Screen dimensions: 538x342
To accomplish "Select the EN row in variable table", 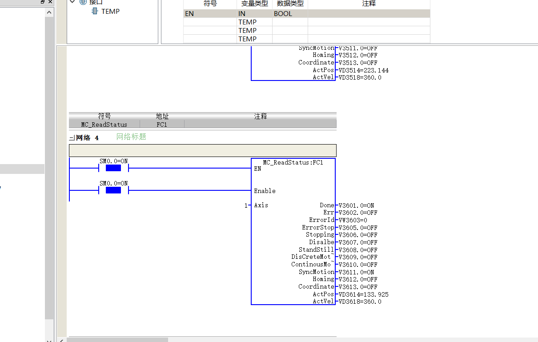I will (x=307, y=14).
